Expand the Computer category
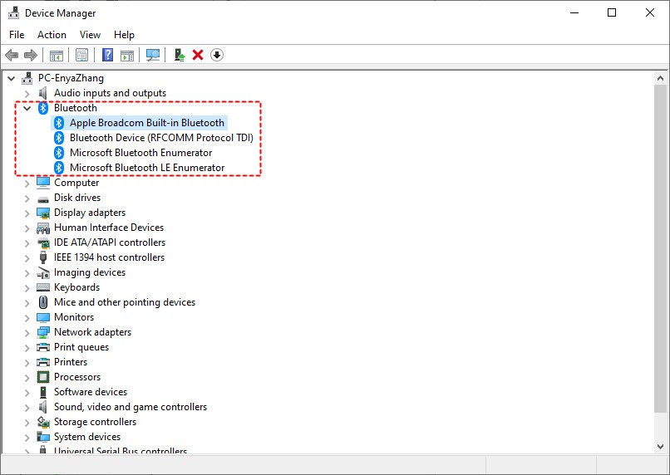 [27, 183]
